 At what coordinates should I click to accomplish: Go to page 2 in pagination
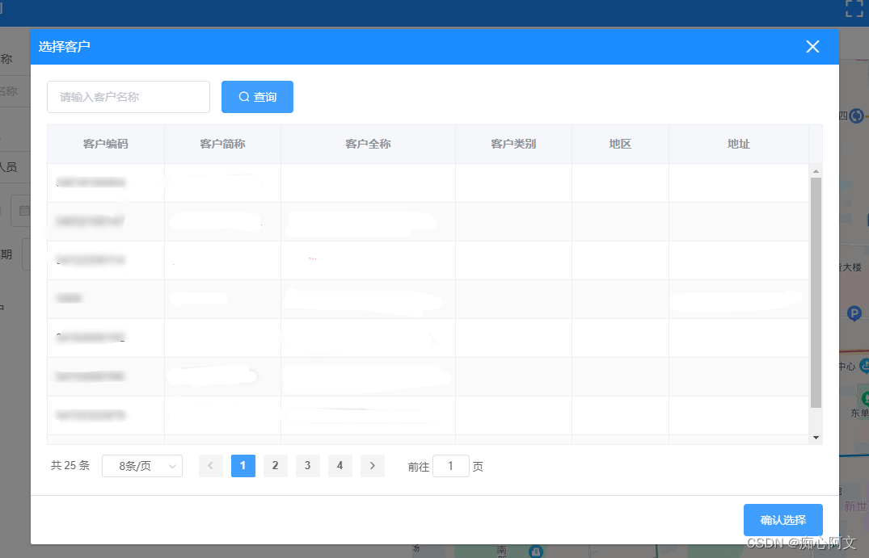coord(276,466)
